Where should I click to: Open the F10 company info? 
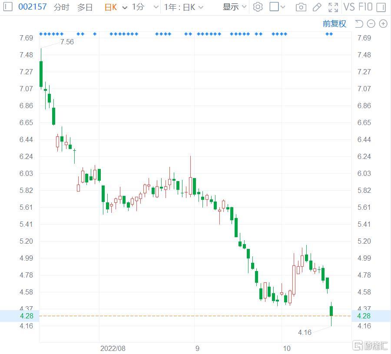coord(365,7)
